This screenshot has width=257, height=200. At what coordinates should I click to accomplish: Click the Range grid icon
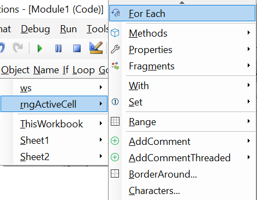point(115,121)
